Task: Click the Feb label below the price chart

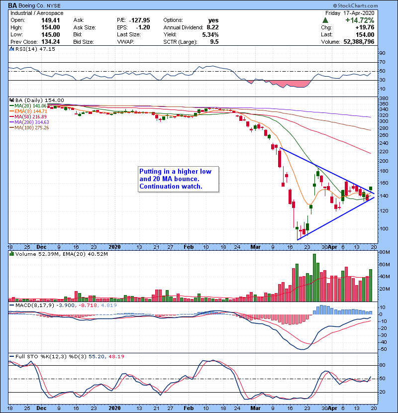Action: (x=189, y=247)
